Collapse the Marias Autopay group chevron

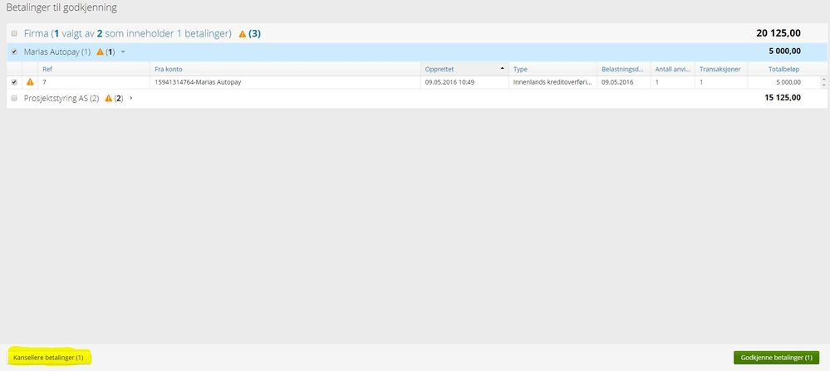pyautogui.click(x=123, y=52)
